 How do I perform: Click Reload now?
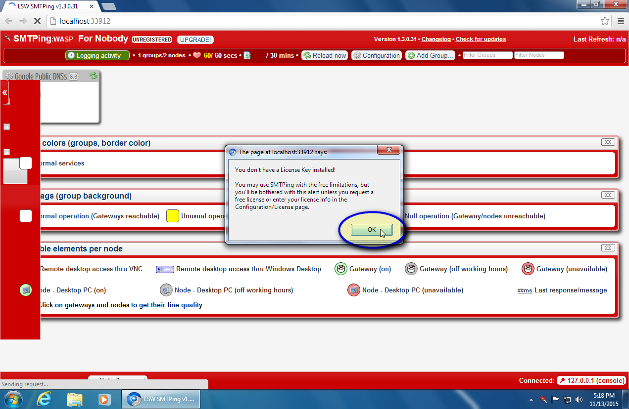pyautogui.click(x=325, y=55)
